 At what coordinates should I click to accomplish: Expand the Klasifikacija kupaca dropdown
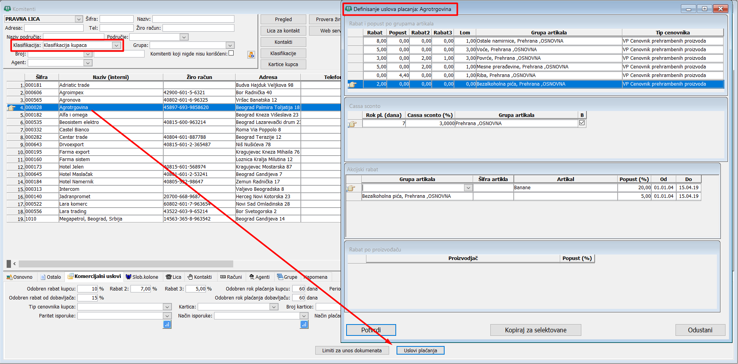coord(116,45)
